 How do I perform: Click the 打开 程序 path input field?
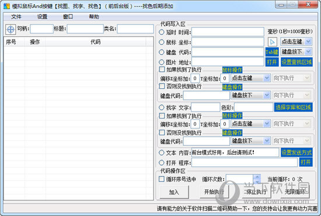point(245,162)
